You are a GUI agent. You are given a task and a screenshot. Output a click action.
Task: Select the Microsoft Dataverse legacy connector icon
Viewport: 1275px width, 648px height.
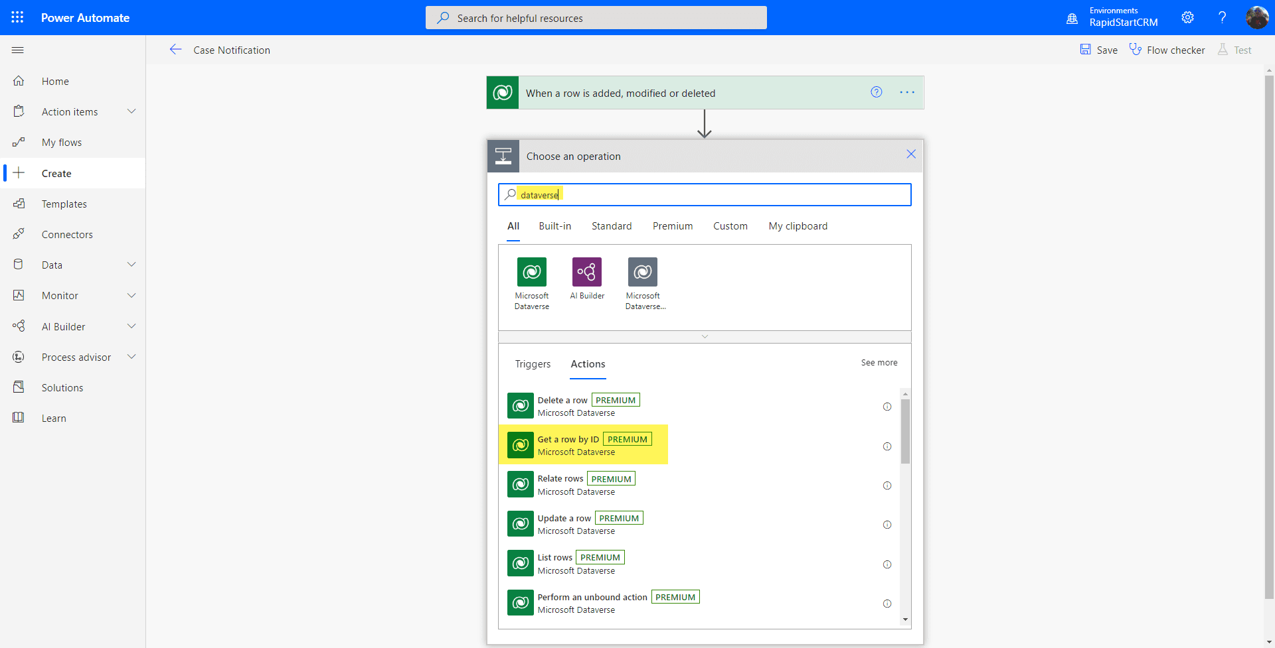(642, 272)
